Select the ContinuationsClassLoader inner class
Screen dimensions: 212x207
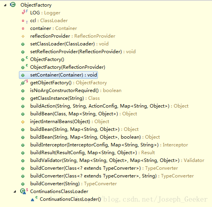click(x=59, y=191)
